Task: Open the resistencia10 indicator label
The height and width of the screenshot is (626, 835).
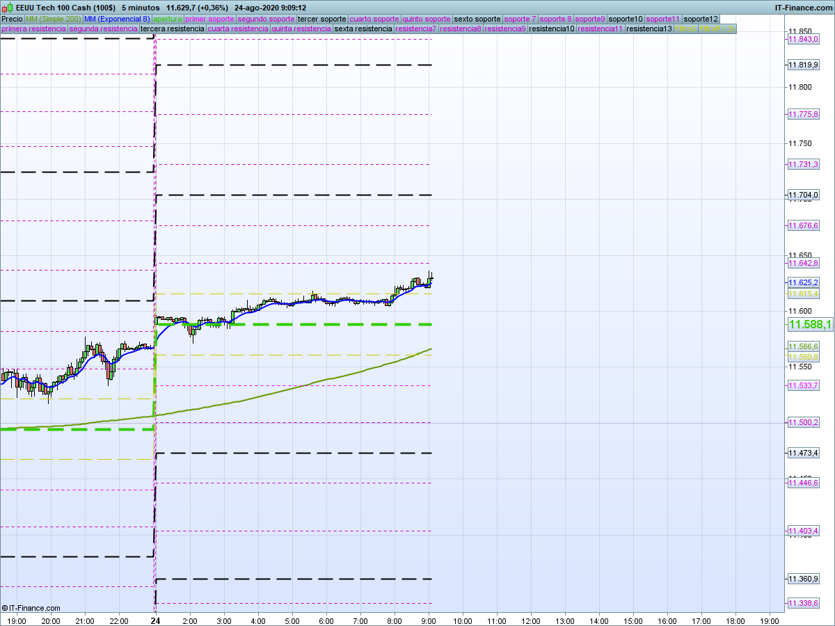Action: (552, 29)
